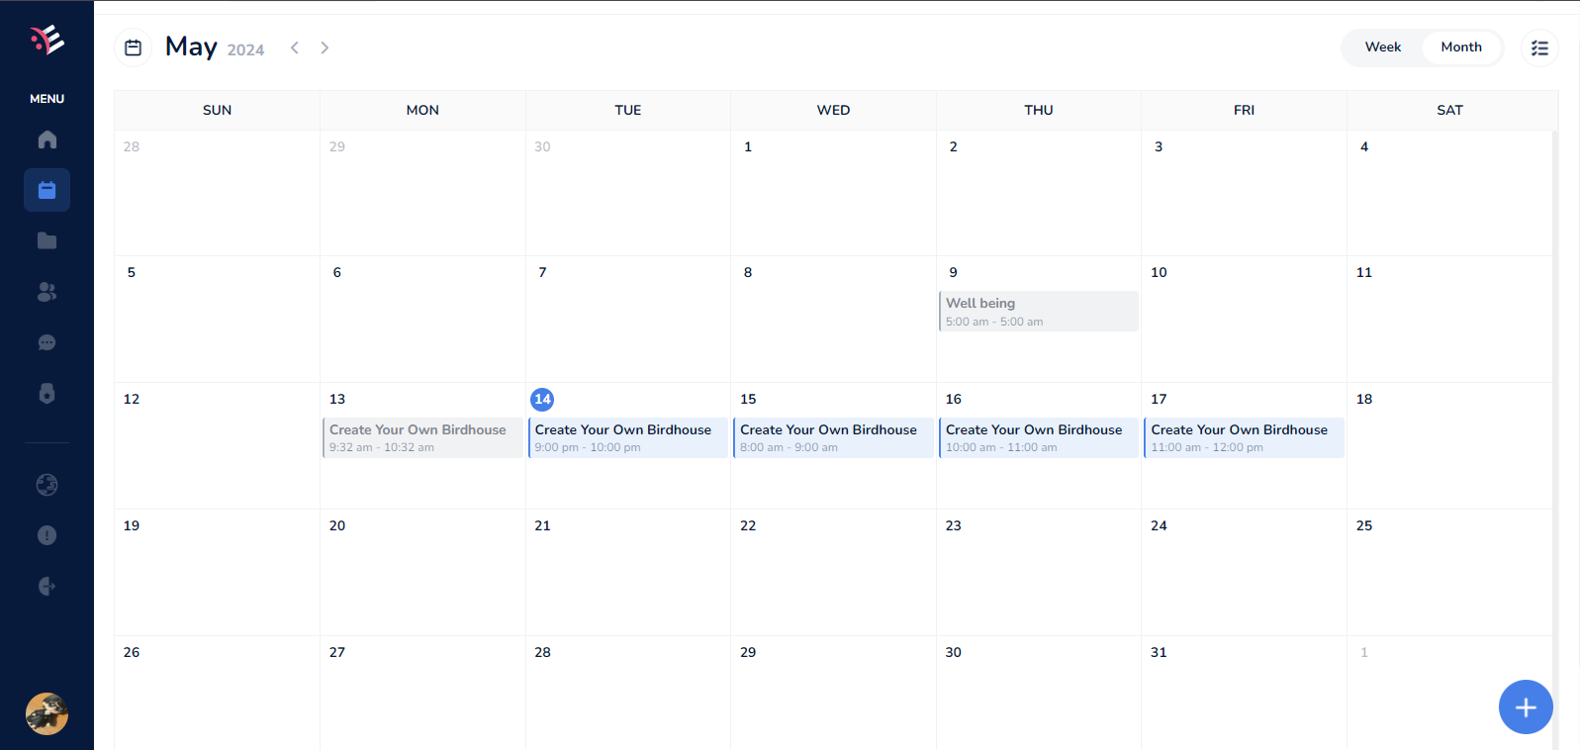
Task: Open the folder icon in the sidebar
Action: [x=46, y=240]
